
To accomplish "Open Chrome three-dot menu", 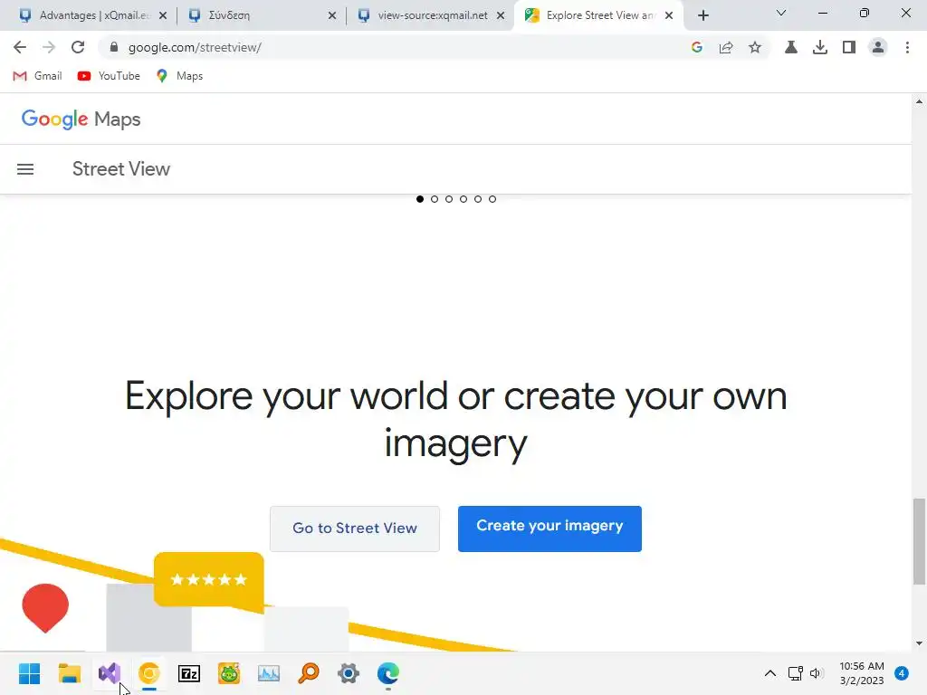I will (x=907, y=47).
